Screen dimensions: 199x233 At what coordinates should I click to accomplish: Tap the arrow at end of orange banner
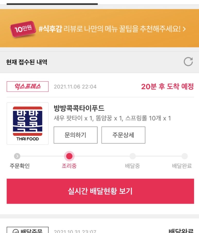click(184, 29)
